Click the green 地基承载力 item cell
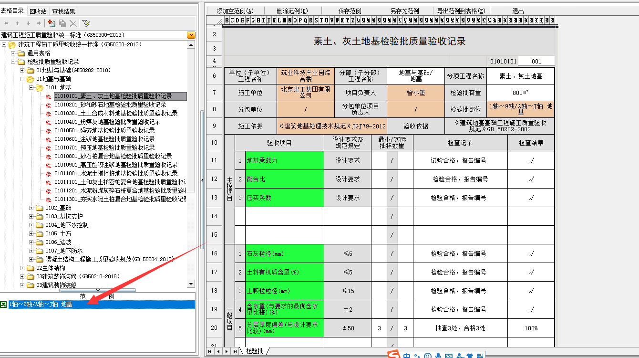Screen dimensions: 639x358 (x=285, y=160)
